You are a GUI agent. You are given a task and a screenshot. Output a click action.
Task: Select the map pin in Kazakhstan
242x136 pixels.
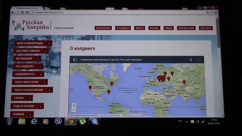184,82
